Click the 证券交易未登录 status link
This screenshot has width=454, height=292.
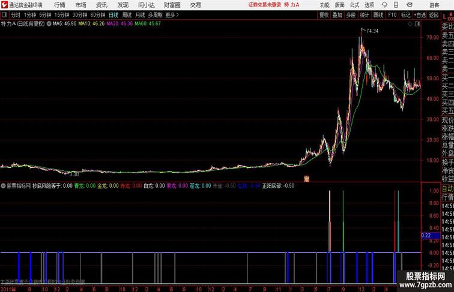[x=265, y=5]
